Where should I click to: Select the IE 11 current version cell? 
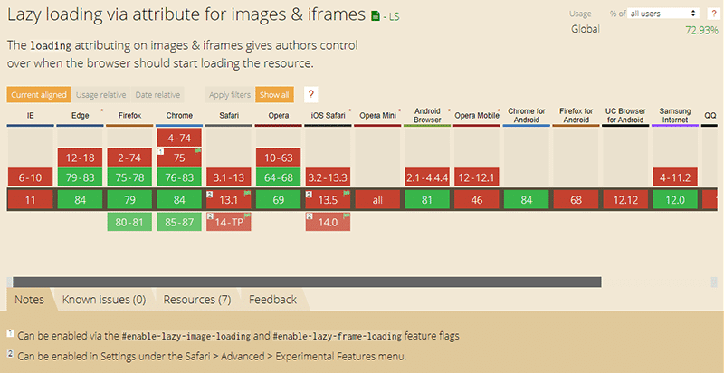pos(30,200)
